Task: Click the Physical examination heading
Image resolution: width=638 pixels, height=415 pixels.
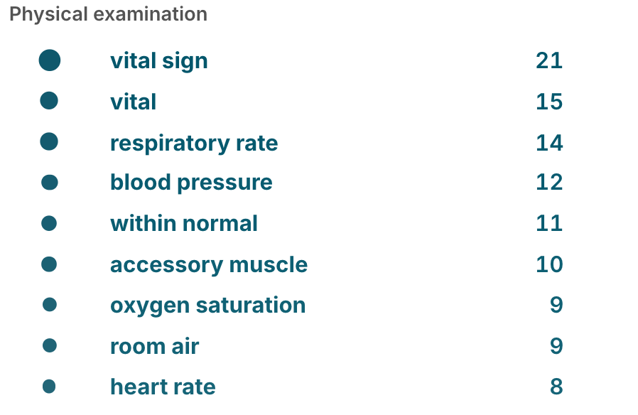Action: coord(108,14)
